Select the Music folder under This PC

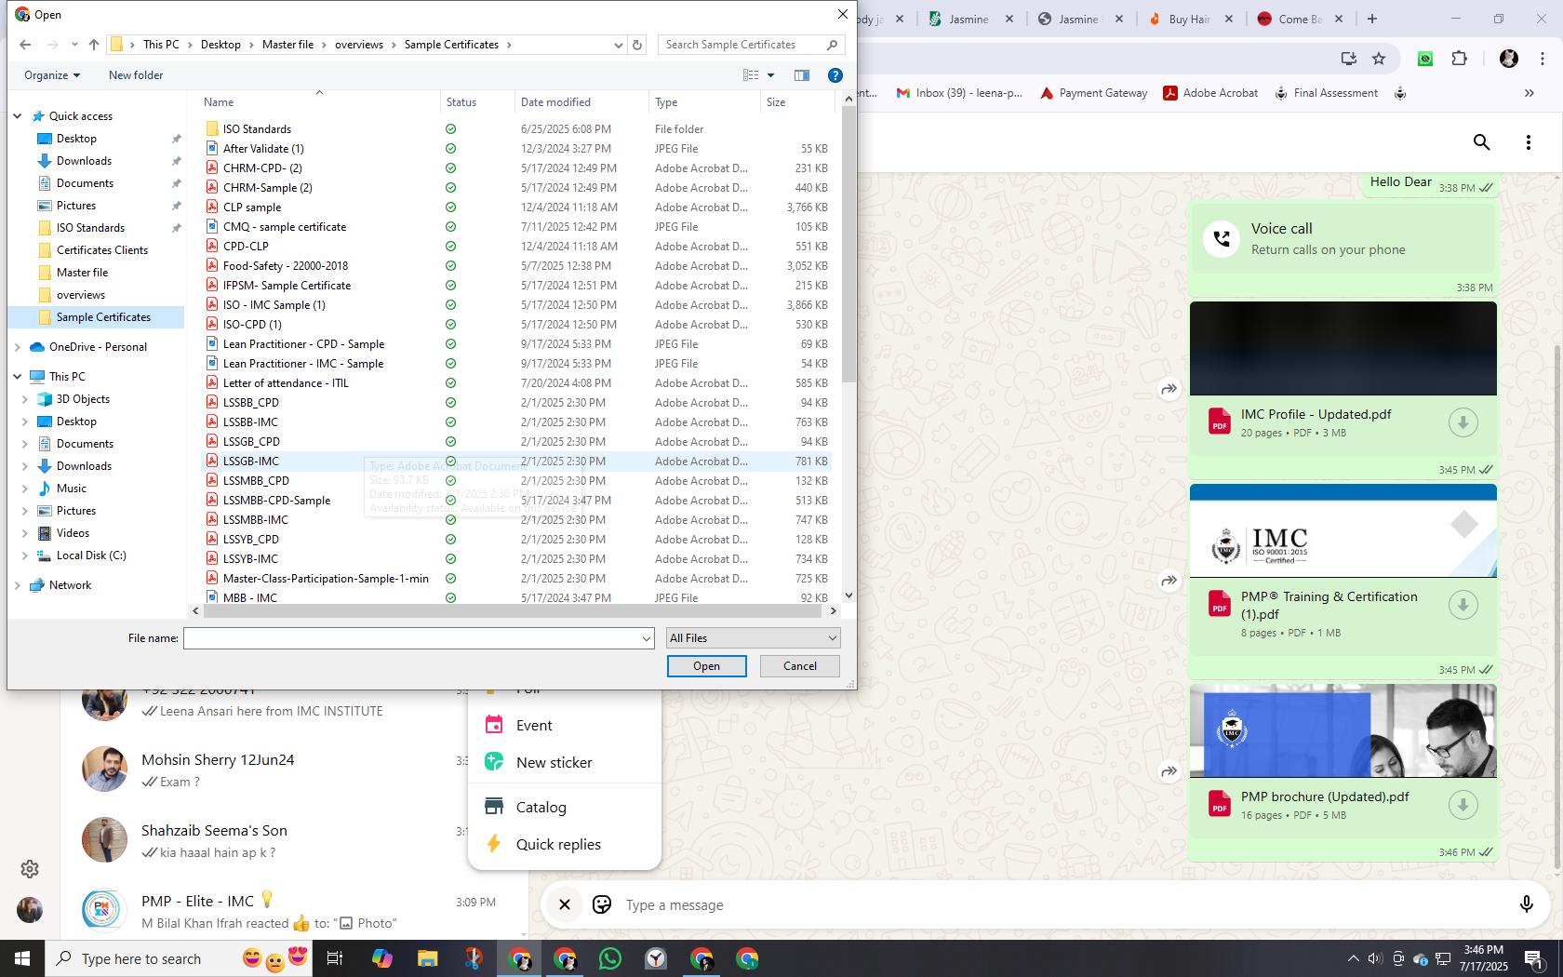pos(71,488)
